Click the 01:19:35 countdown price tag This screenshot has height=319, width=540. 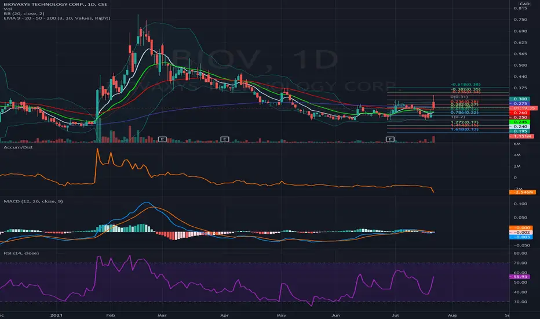(x=523, y=108)
